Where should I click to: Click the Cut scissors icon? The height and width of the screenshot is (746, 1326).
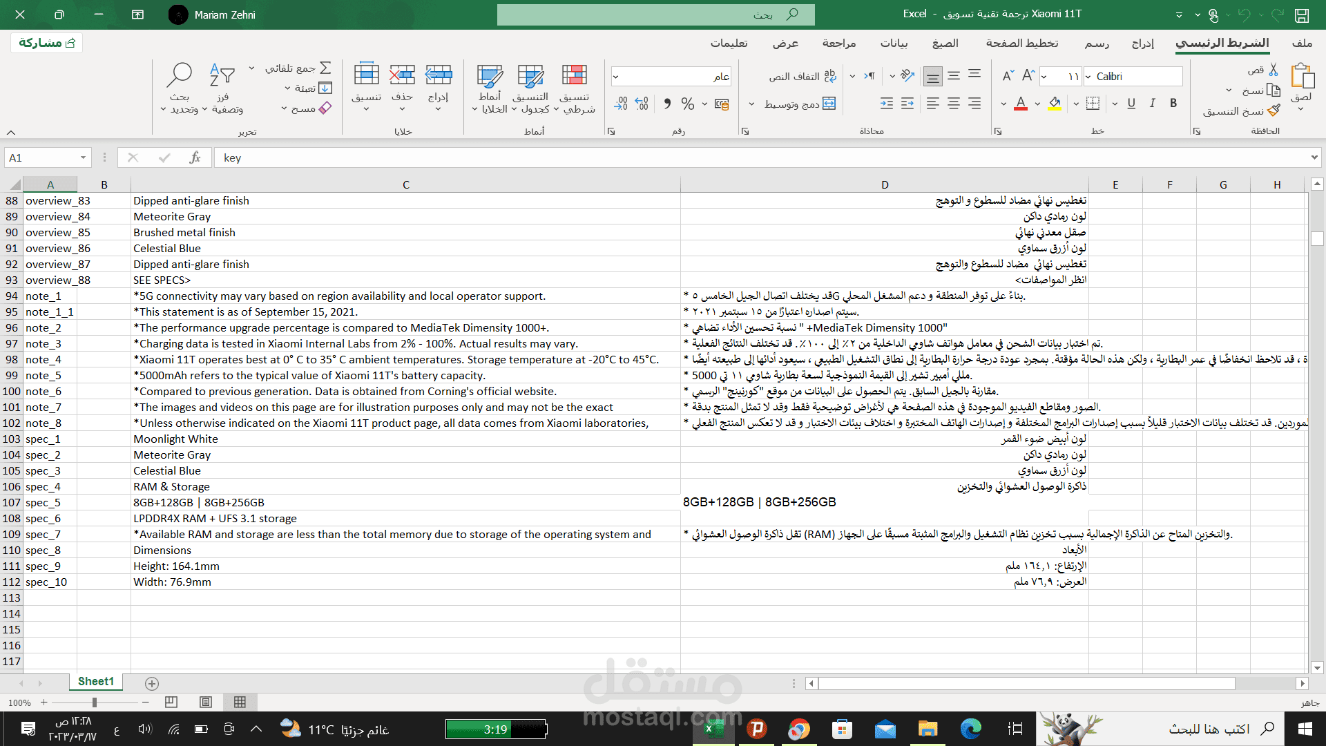click(x=1274, y=70)
